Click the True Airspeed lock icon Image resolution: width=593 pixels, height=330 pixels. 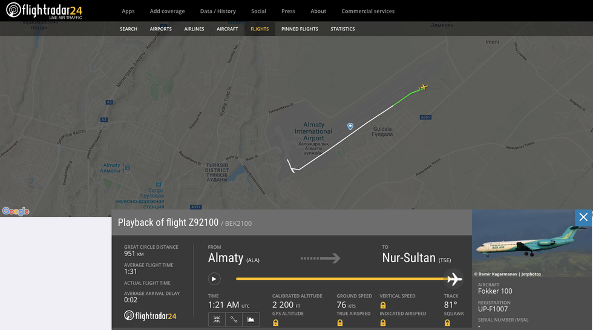(339, 323)
